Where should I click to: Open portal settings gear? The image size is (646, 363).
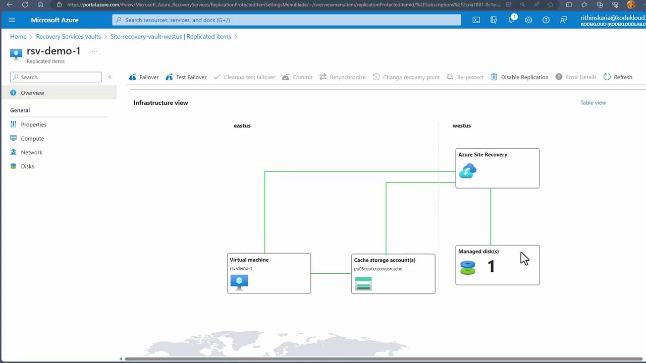528,20
